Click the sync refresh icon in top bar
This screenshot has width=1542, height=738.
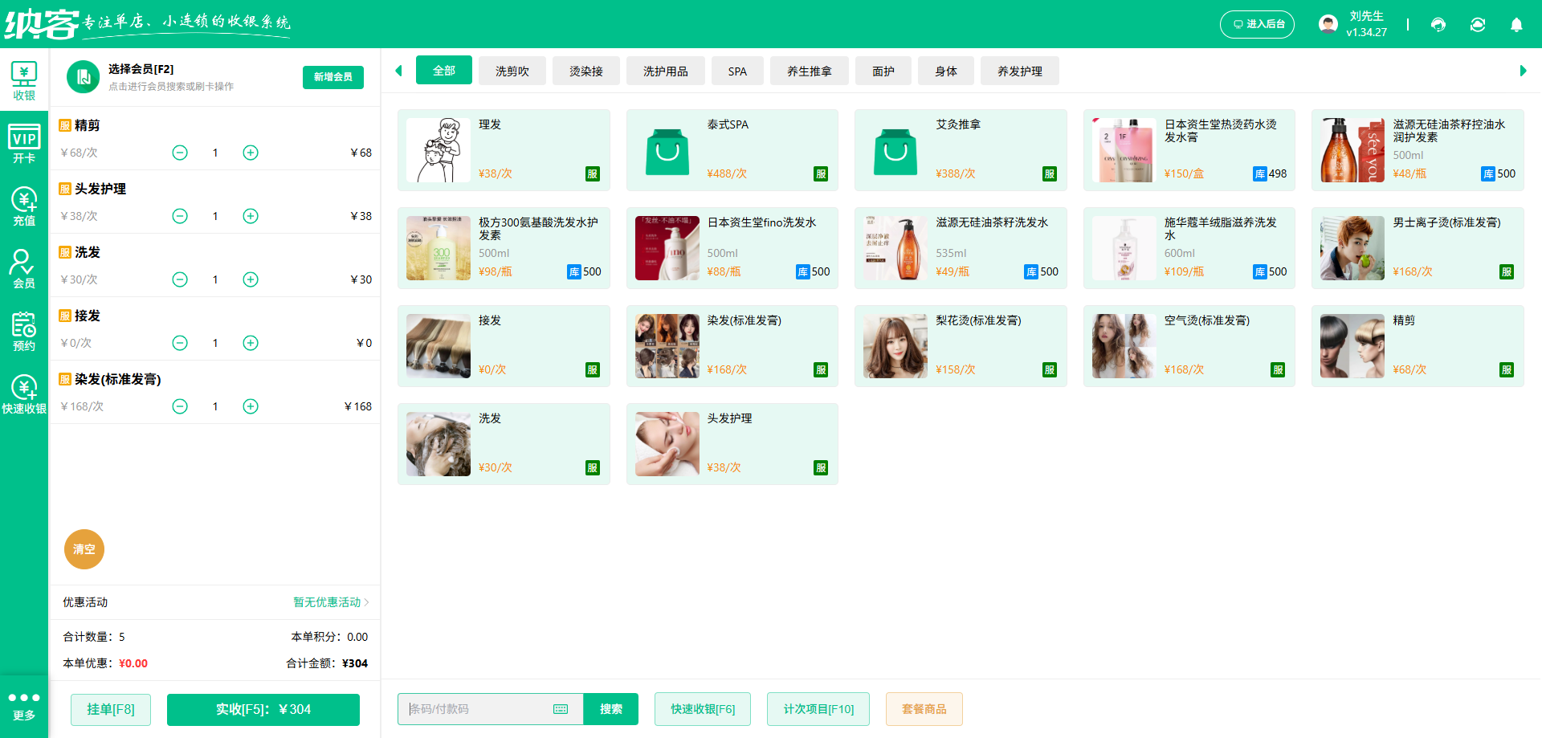[x=1478, y=24]
